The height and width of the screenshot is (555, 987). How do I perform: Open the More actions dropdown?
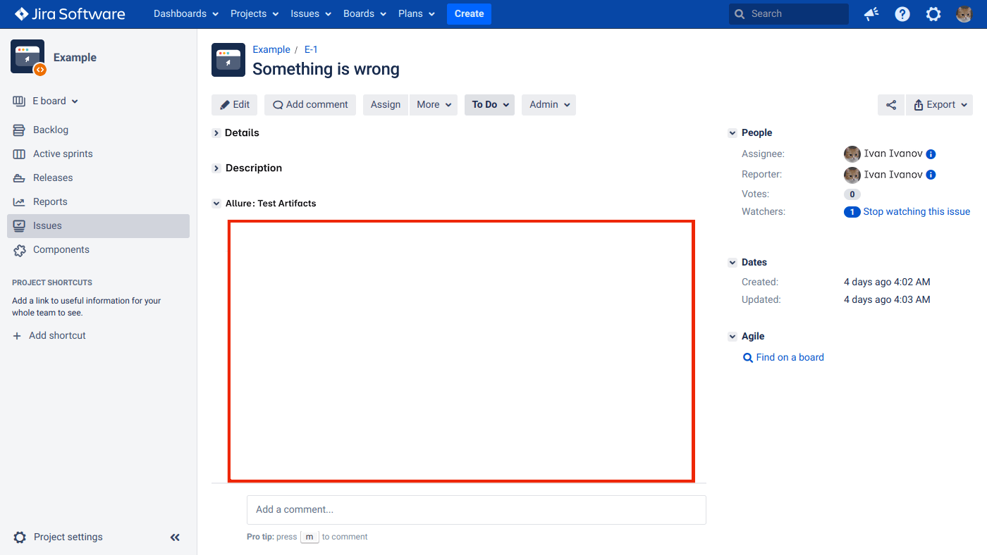[433, 105]
